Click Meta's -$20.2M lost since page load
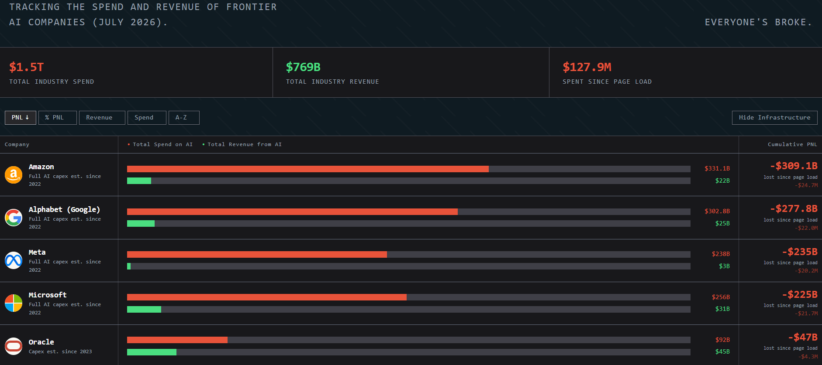 [x=806, y=271]
